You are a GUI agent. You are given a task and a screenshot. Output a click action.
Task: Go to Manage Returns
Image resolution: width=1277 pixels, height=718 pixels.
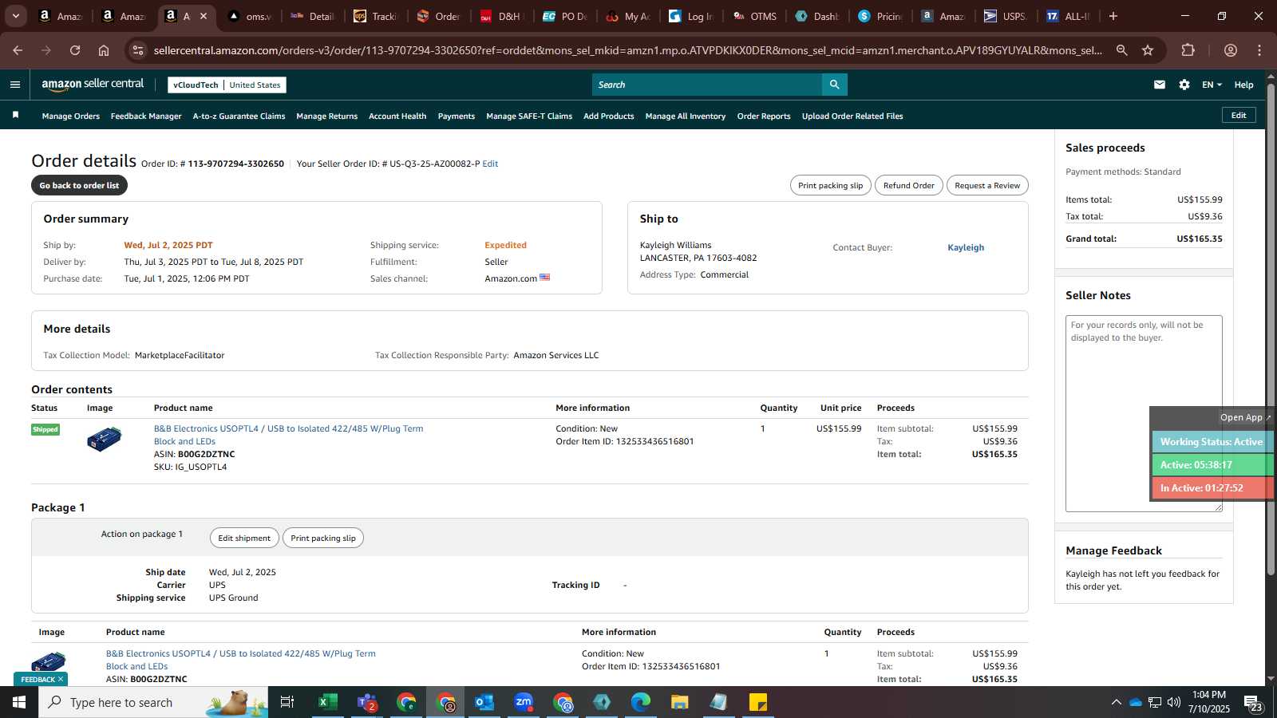[326, 116]
